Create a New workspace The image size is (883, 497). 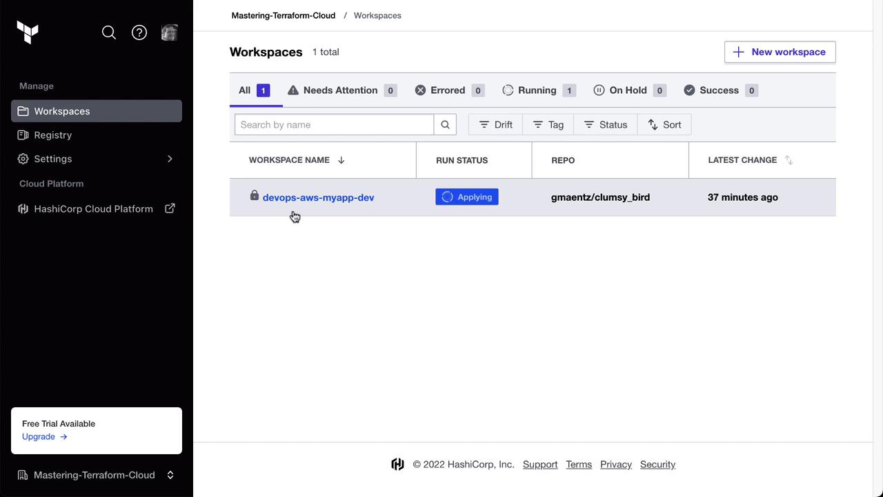pyautogui.click(x=780, y=52)
